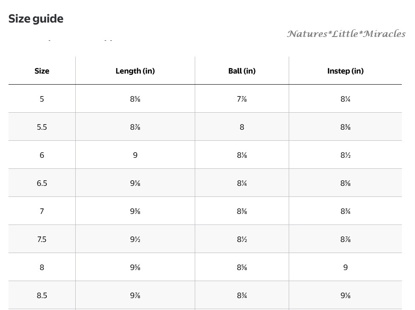Click the size 5.5 row label
The width and height of the screenshot is (415, 310).
42,127
